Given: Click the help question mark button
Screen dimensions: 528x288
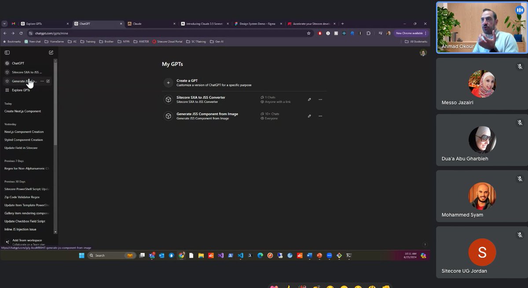Looking at the screenshot, I should point(425,245).
